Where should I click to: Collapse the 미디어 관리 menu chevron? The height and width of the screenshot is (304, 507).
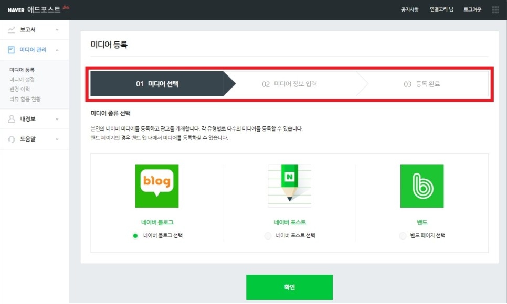(x=57, y=50)
